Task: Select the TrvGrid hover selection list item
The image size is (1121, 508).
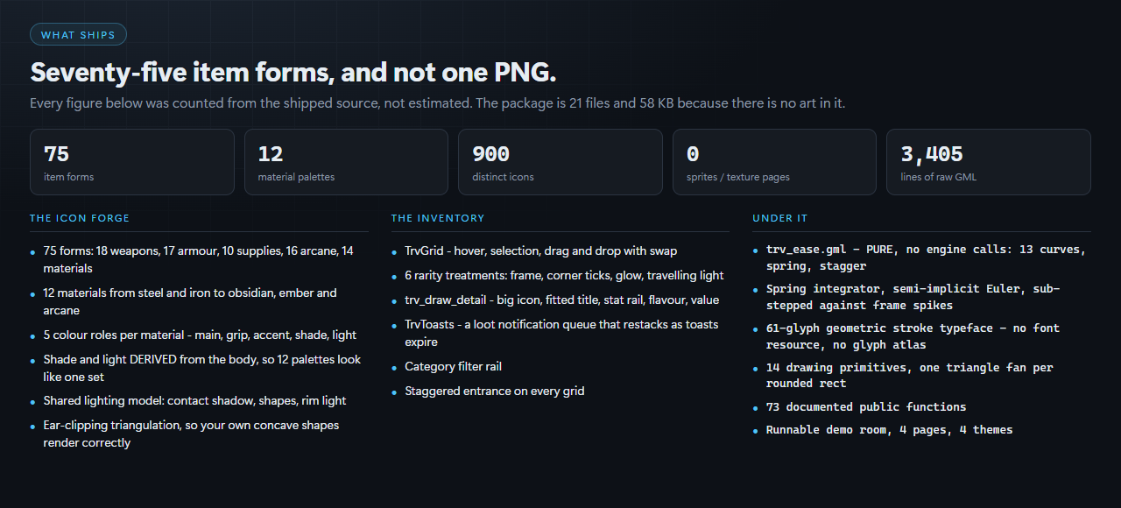Action: click(541, 250)
